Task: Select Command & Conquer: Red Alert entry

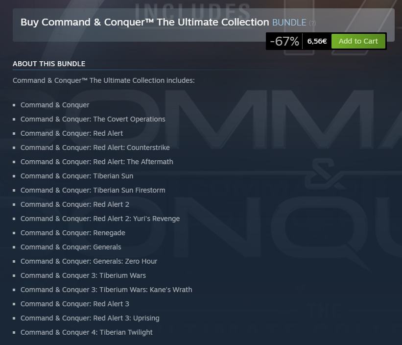Action: [x=71, y=133]
